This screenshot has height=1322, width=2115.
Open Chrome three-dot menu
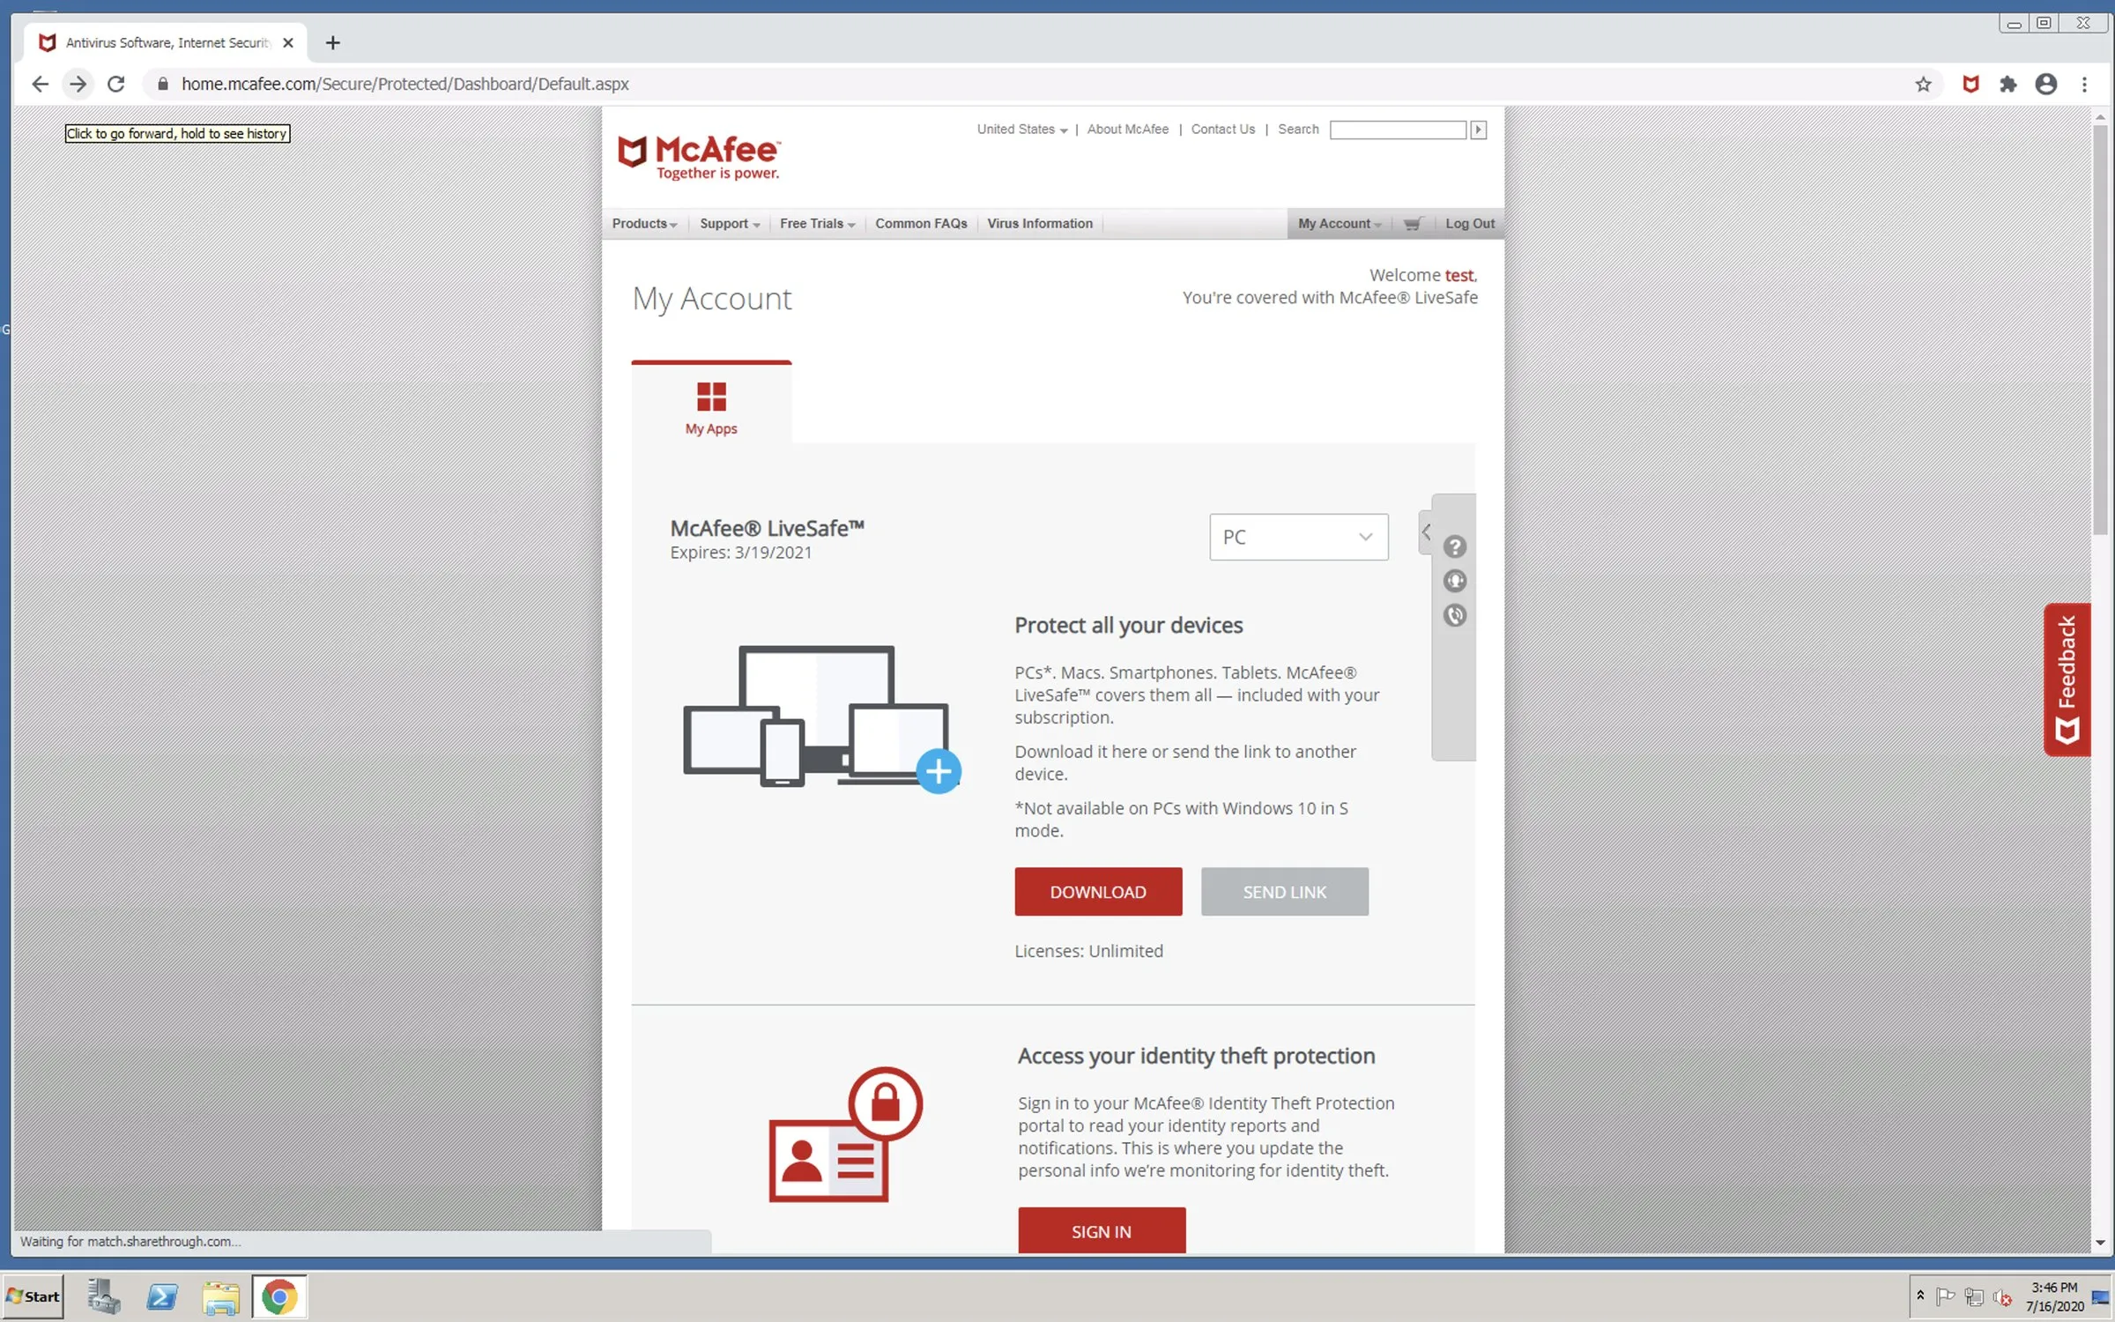coord(2085,84)
